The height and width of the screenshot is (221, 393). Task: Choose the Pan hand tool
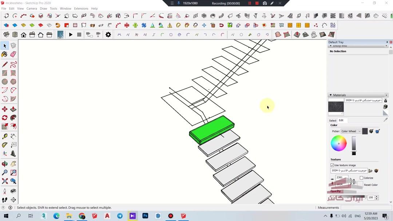pos(13,164)
